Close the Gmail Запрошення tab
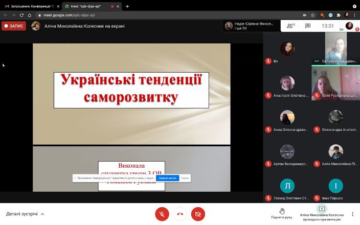 [58, 7]
